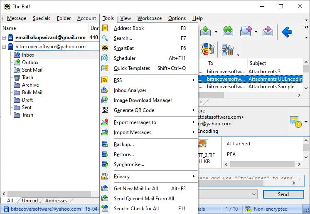The width and height of the screenshot is (310, 214).
Task: Click the account settings tools icon
Action: point(228,50)
